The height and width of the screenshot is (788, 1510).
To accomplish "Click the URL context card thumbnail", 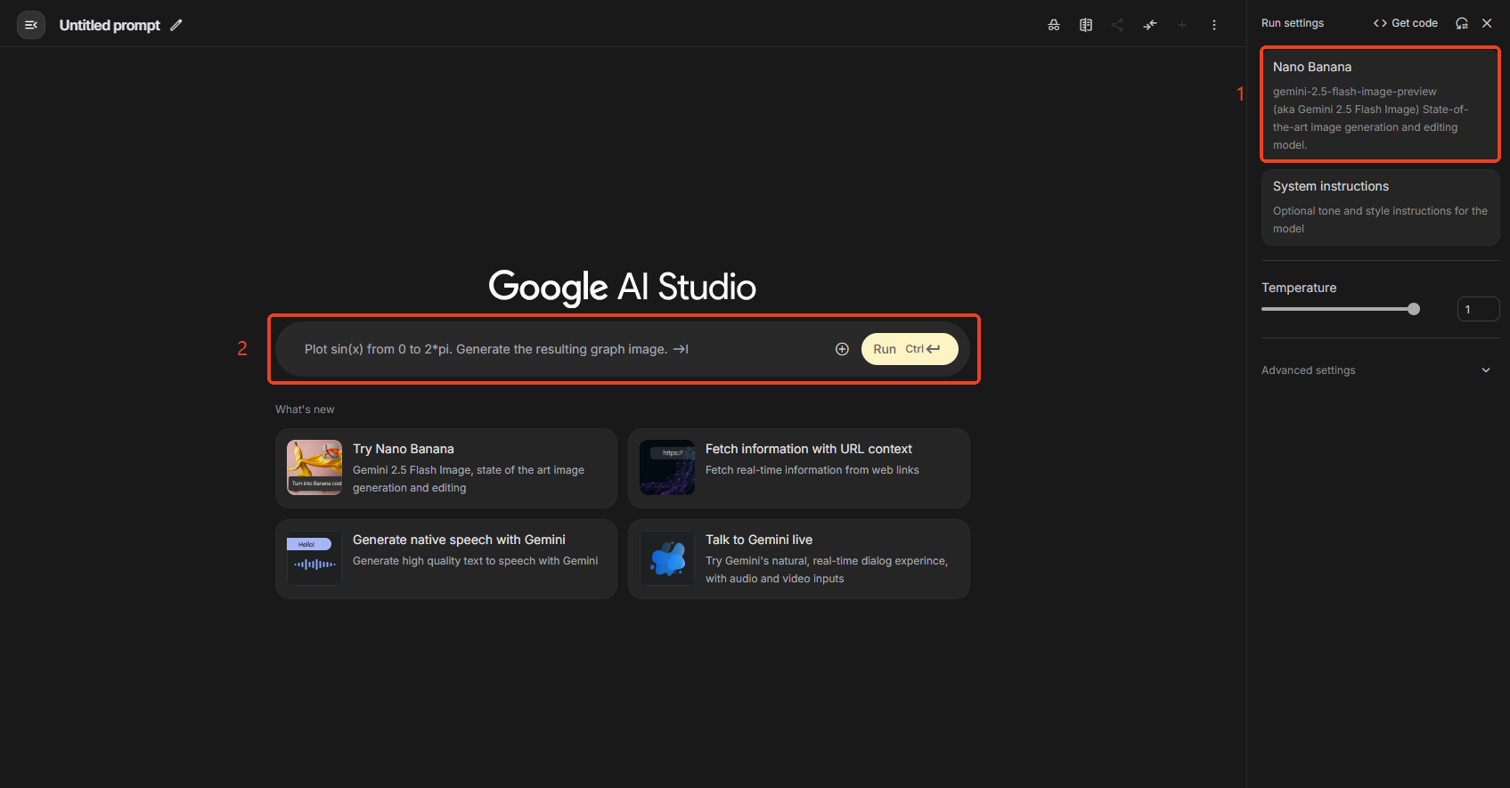I will (667, 467).
